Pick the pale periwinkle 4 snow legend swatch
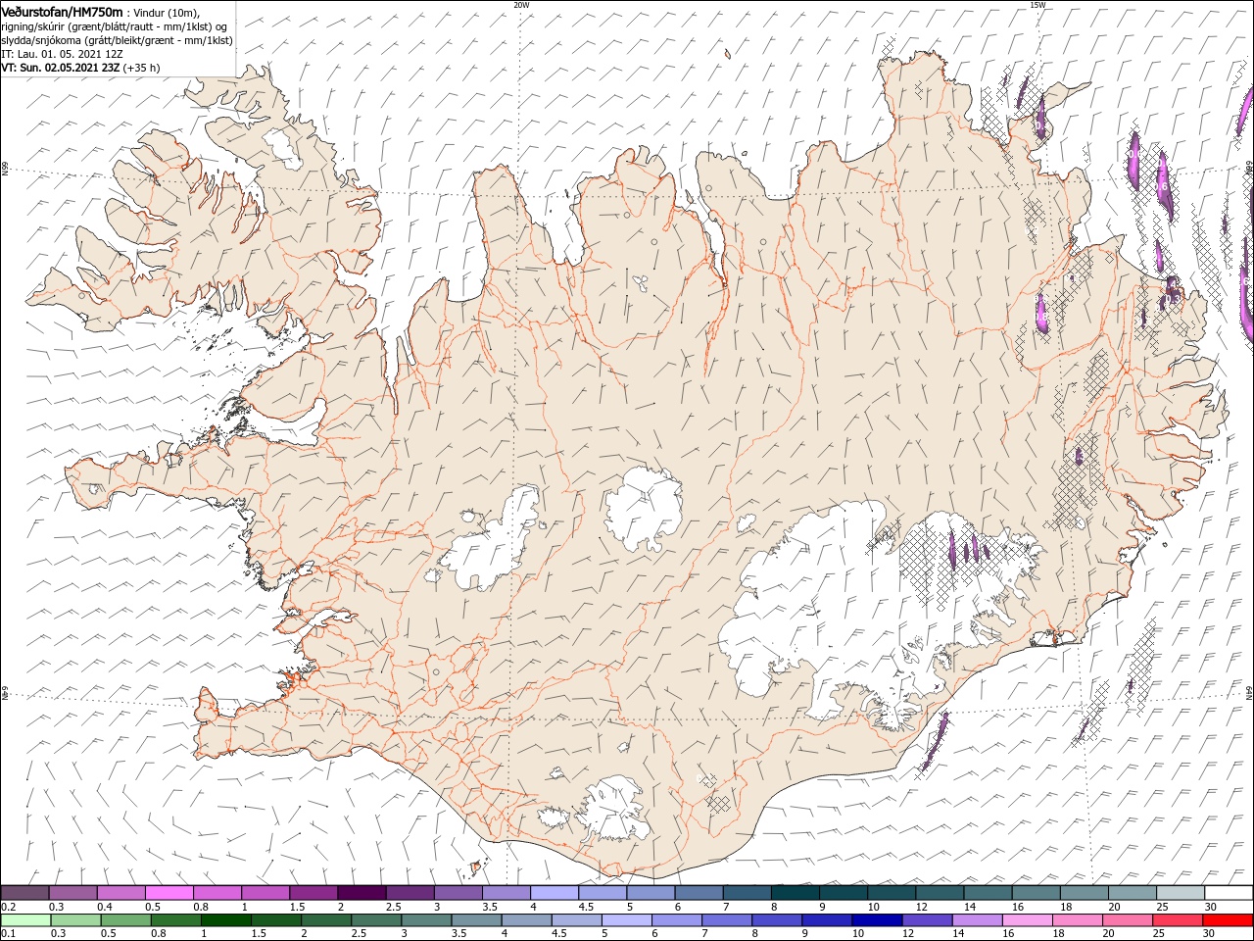1254x941 pixels. click(x=554, y=893)
